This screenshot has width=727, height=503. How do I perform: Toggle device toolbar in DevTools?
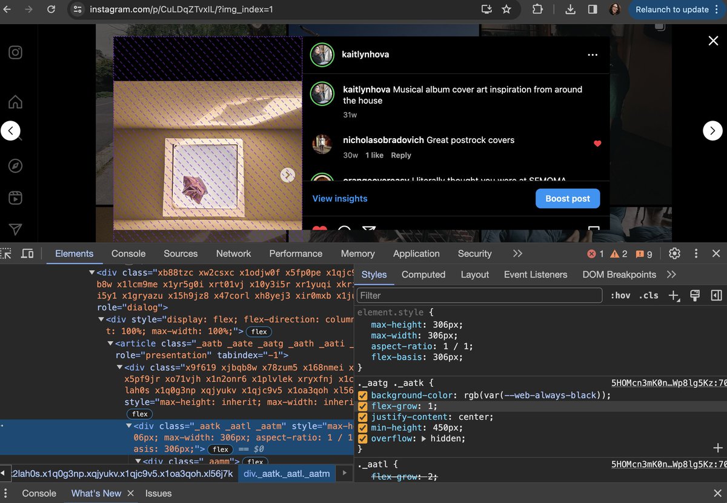pyautogui.click(x=27, y=253)
